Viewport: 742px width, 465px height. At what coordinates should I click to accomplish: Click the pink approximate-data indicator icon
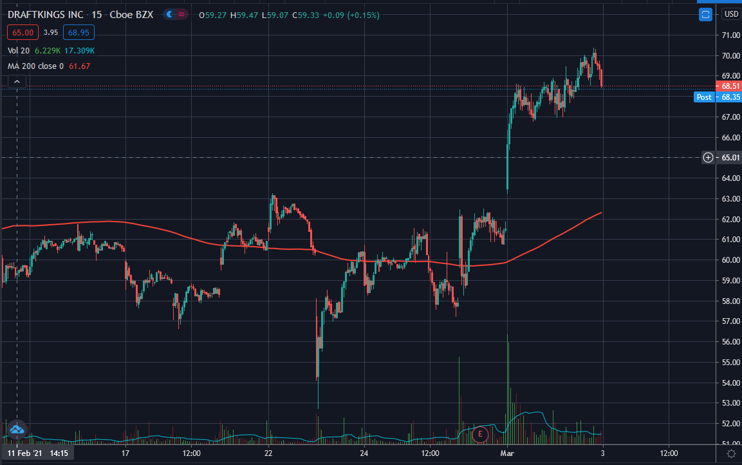coord(182,15)
